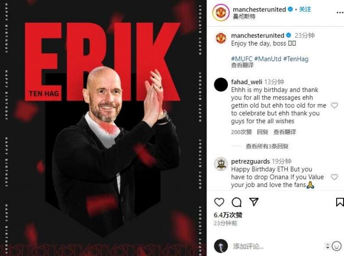
Task: Open #TenHag hashtag link
Action: point(296,59)
